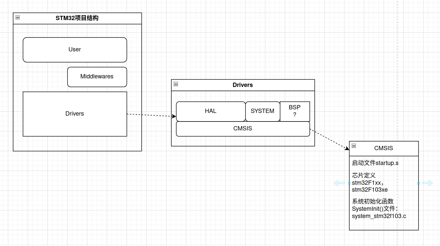The image size is (440, 246).
Task: Select the HAL box
Action: click(211, 111)
